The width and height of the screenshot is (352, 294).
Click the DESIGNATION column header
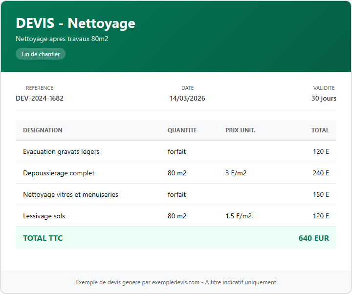43,130
